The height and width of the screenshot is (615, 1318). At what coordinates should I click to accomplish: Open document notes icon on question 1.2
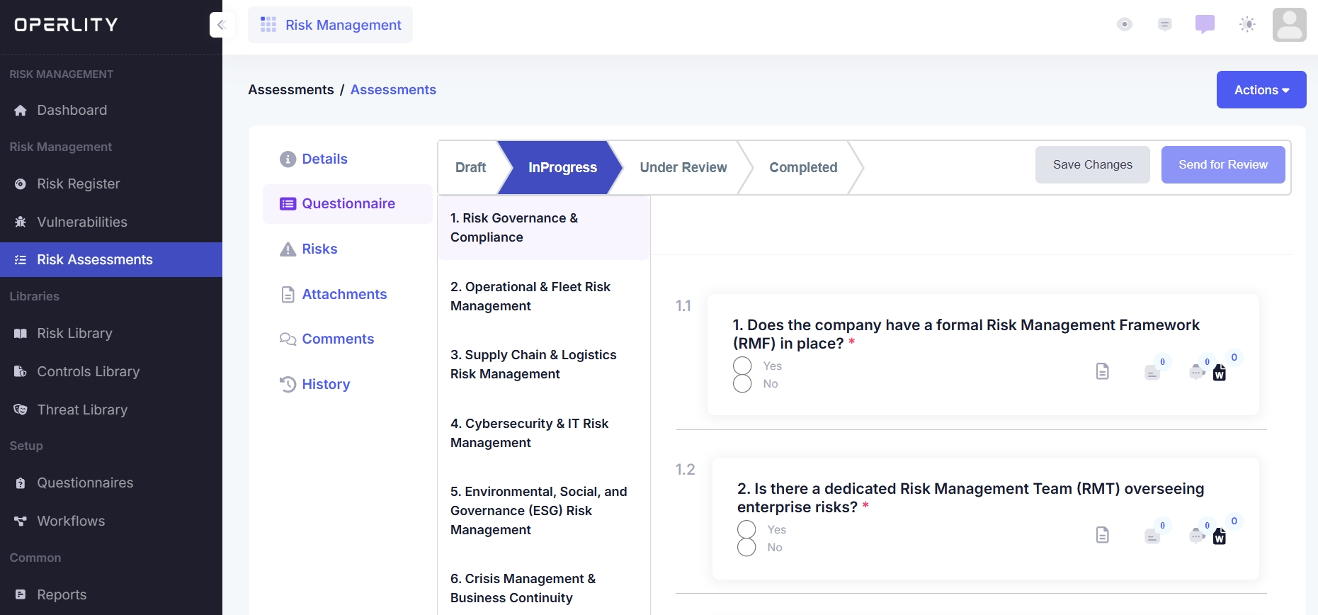click(1102, 535)
